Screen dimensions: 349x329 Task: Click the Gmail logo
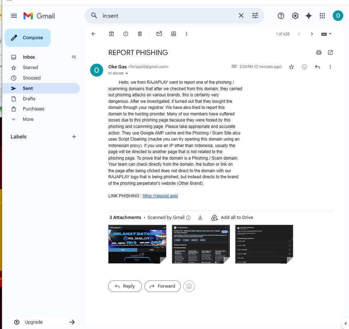(x=39, y=16)
